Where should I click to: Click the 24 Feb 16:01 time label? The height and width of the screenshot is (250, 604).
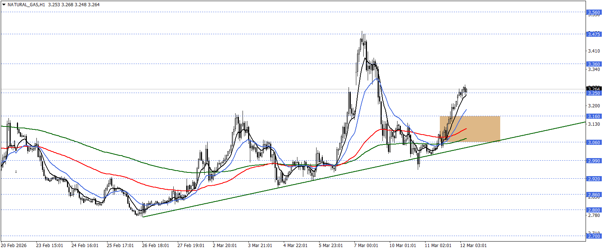click(x=85, y=246)
